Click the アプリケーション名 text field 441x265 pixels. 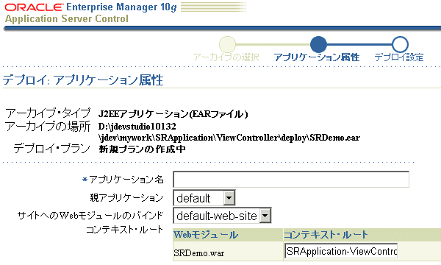point(291,180)
